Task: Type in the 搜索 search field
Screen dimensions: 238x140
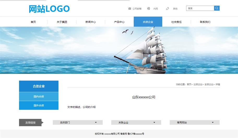Action: (200, 8)
